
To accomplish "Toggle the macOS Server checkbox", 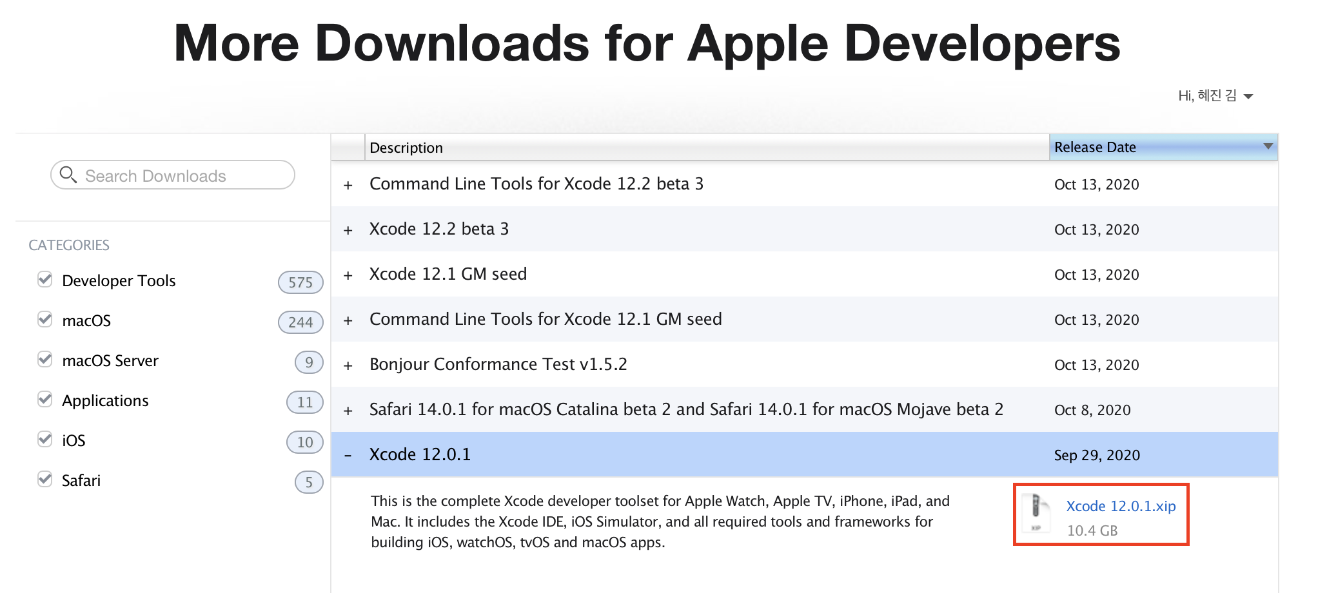I will pyautogui.click(x=45, y=360).
